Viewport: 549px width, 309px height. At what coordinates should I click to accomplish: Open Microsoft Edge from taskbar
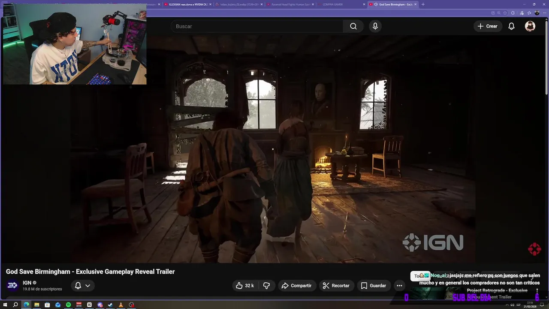coord(26,305)
